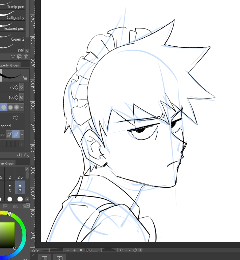Expand the right arrow next to indicator boxes
The width and height of the screenshot is (240, 260).
(x=22, y=144)
